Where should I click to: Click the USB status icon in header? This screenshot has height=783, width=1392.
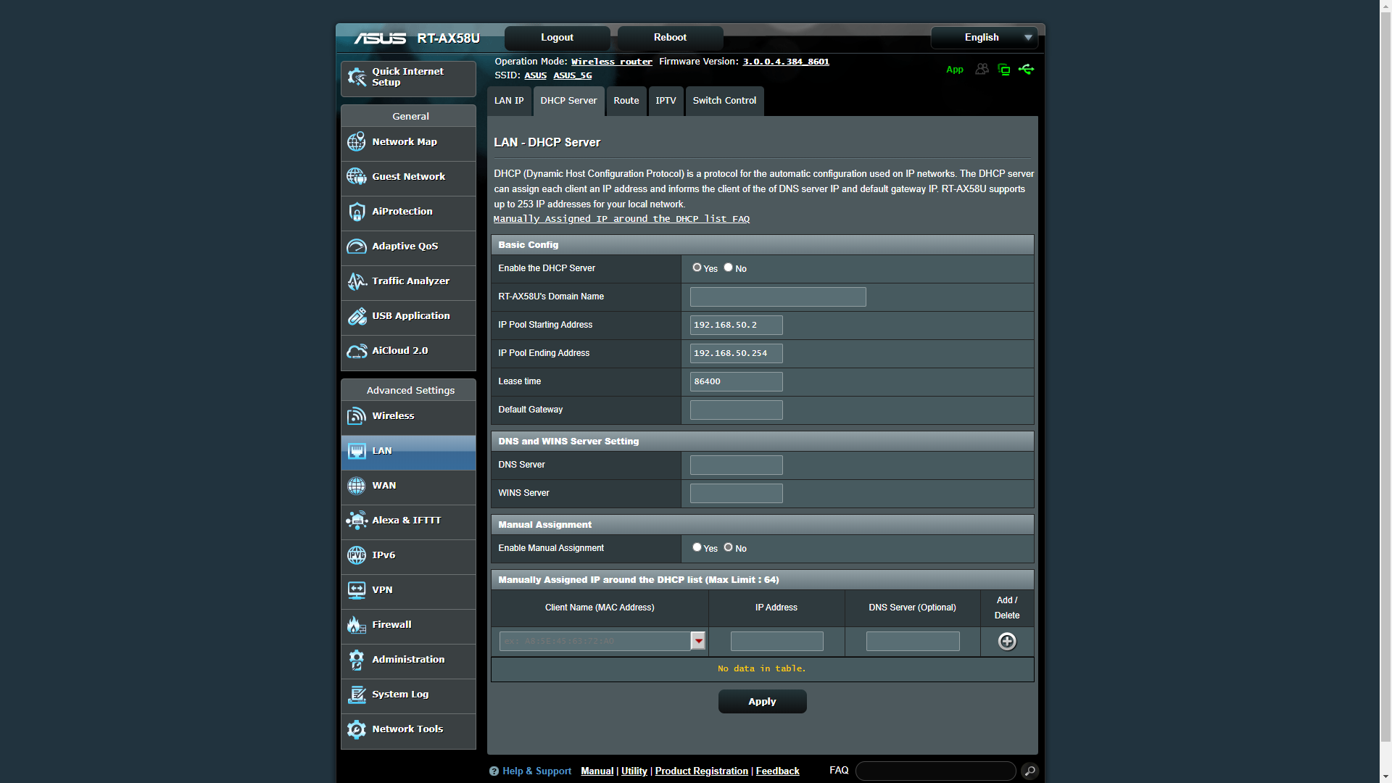[x=1026, y=70]
